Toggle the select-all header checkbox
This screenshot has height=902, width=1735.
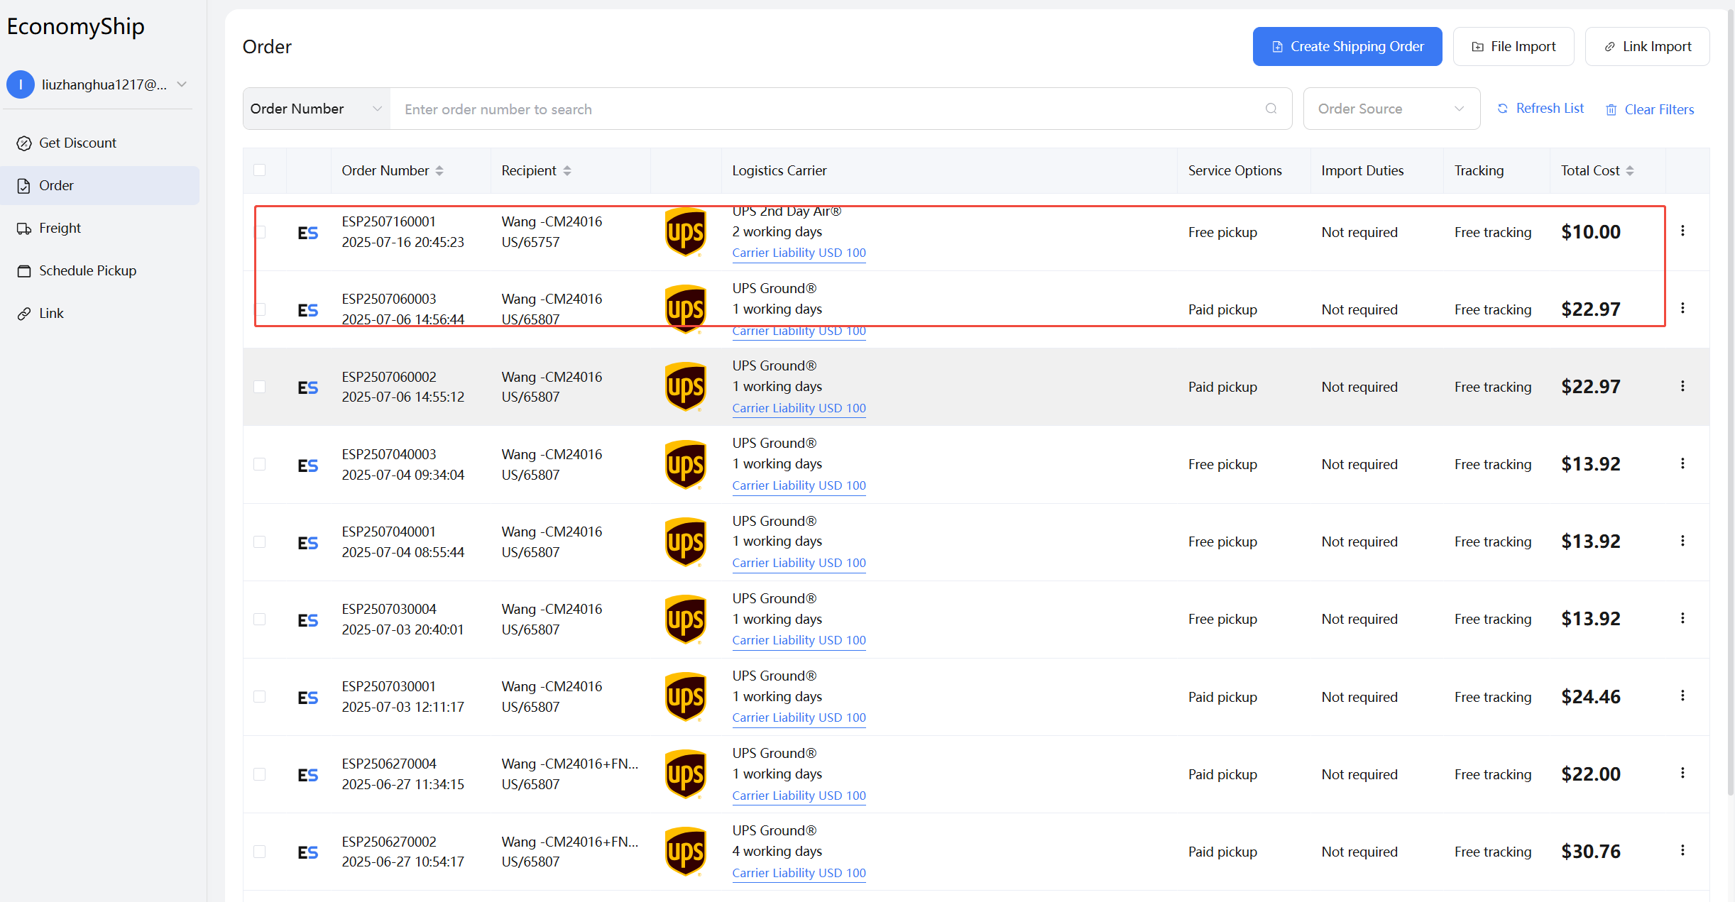pyautogui.click(x=260, y=170)
